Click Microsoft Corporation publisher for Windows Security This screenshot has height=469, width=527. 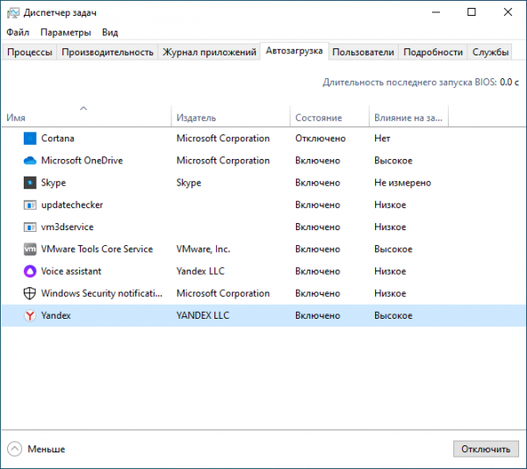pos(223,293)
